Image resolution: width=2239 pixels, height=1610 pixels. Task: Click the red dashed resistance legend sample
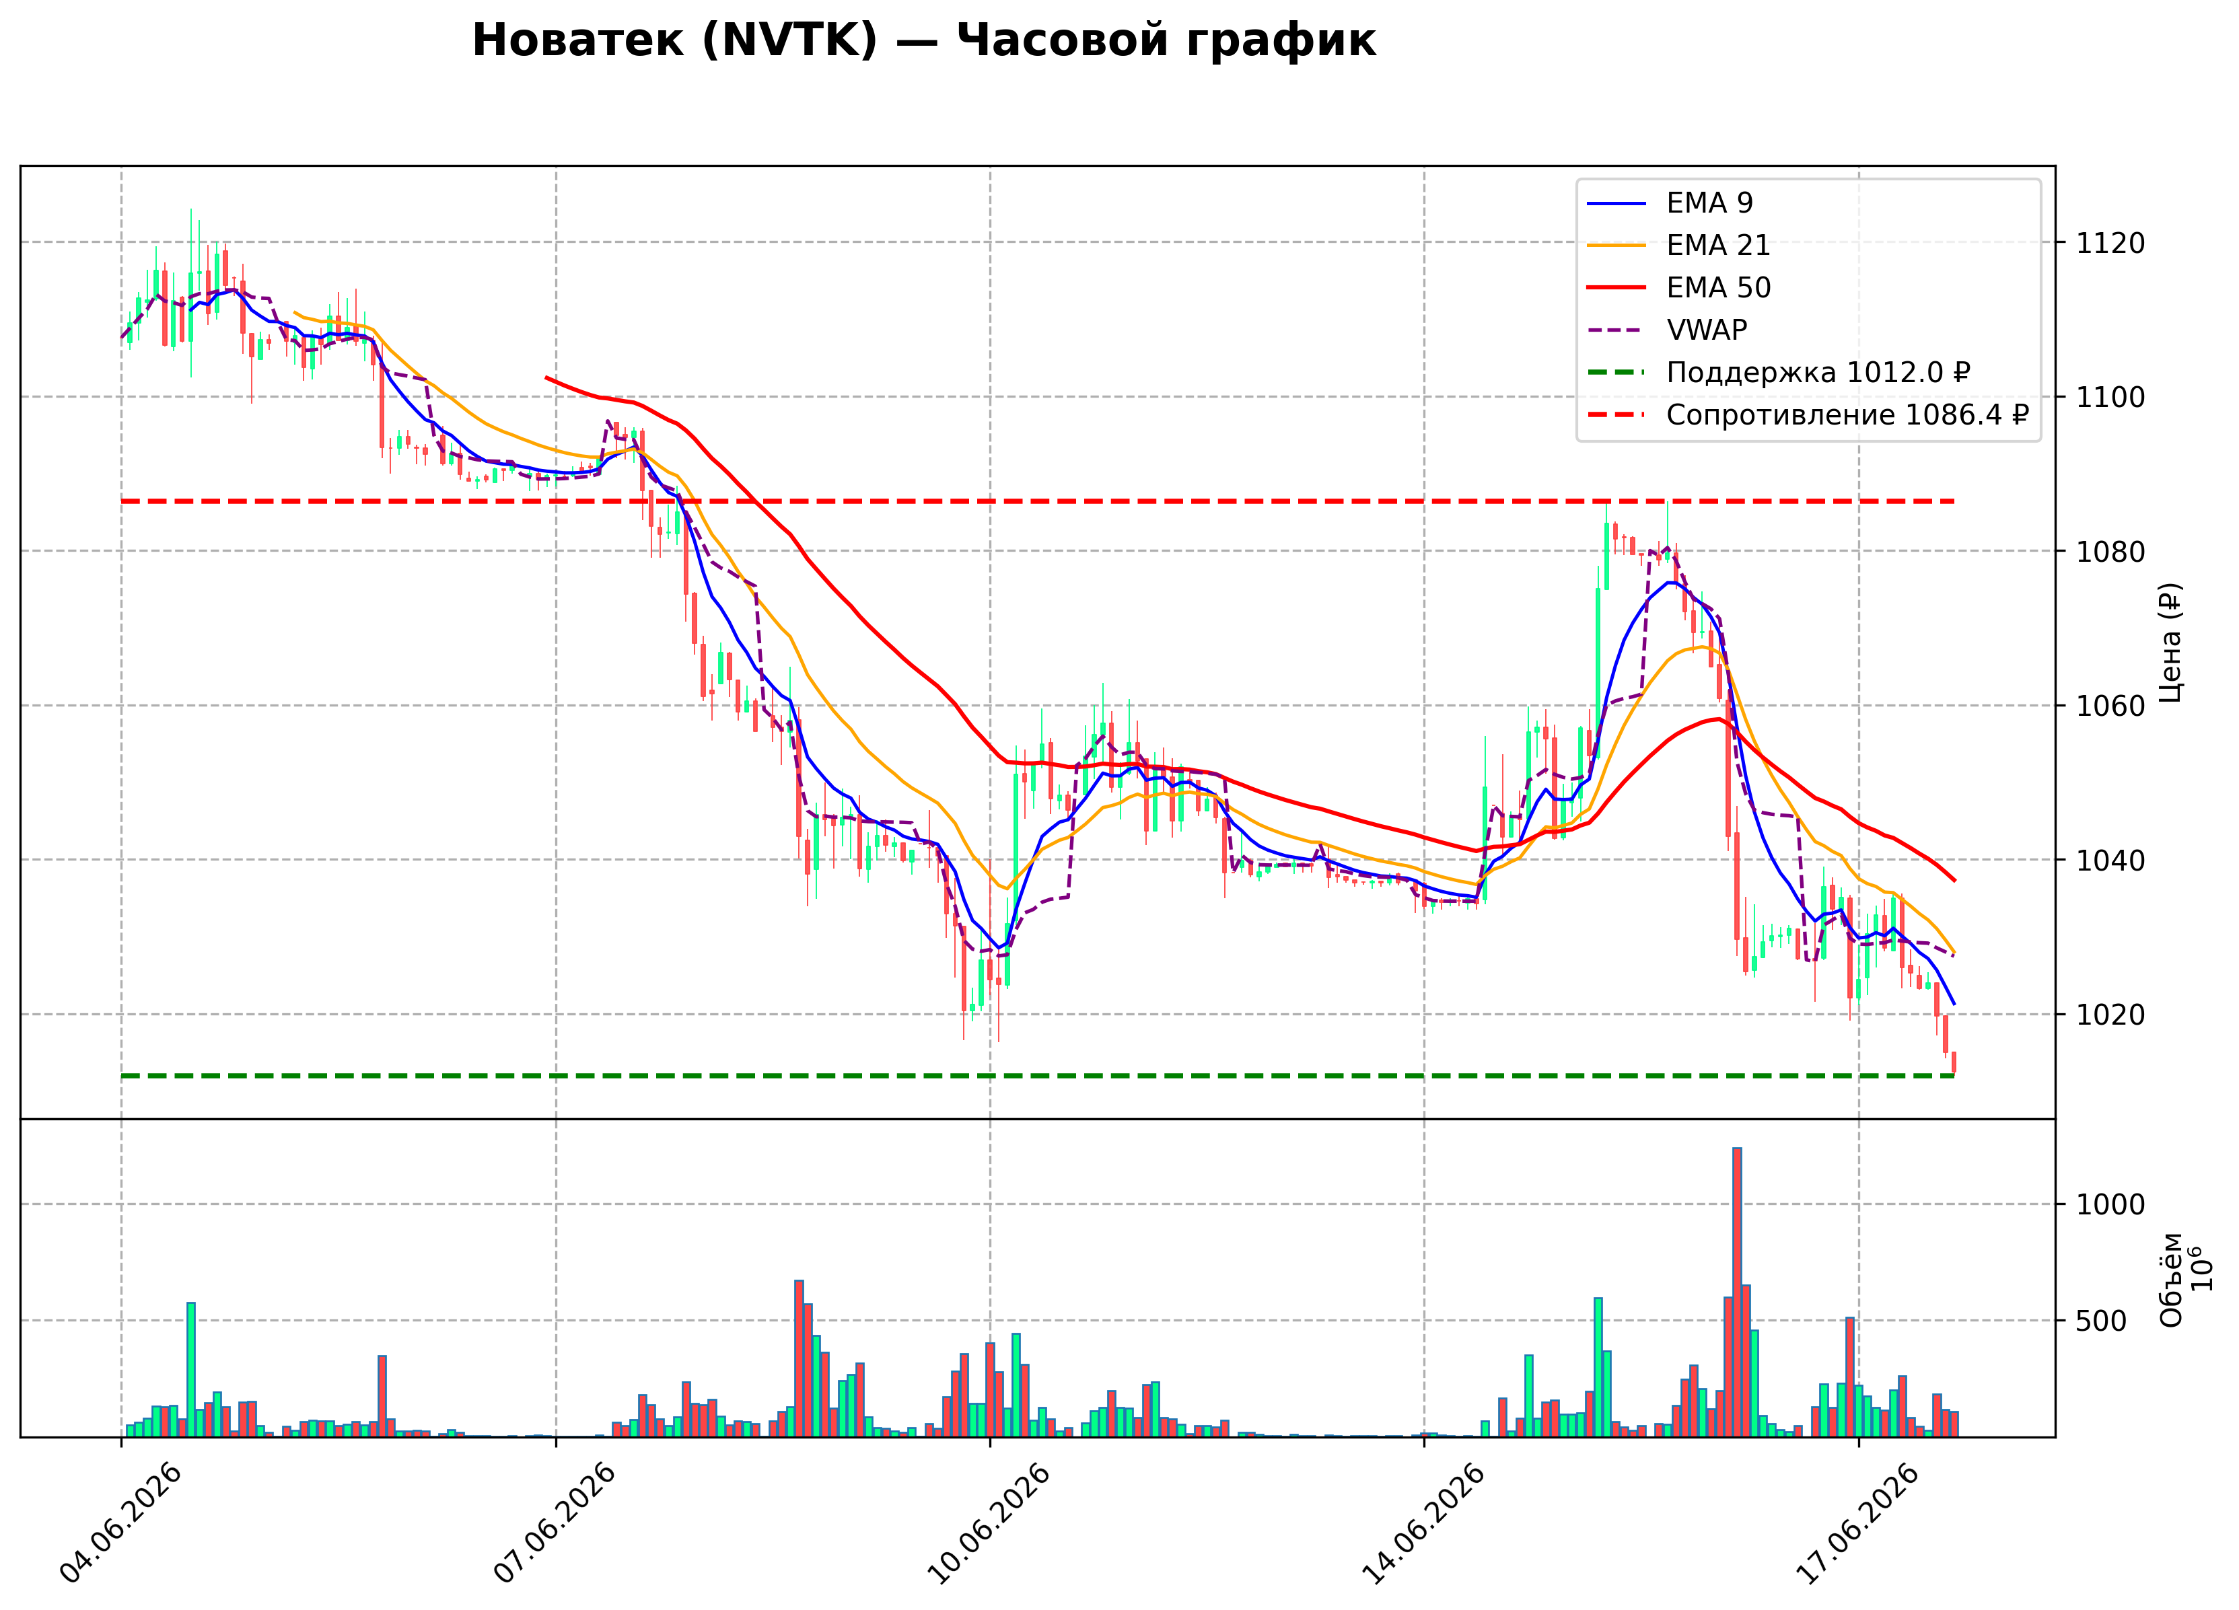tap(1616, 414)
